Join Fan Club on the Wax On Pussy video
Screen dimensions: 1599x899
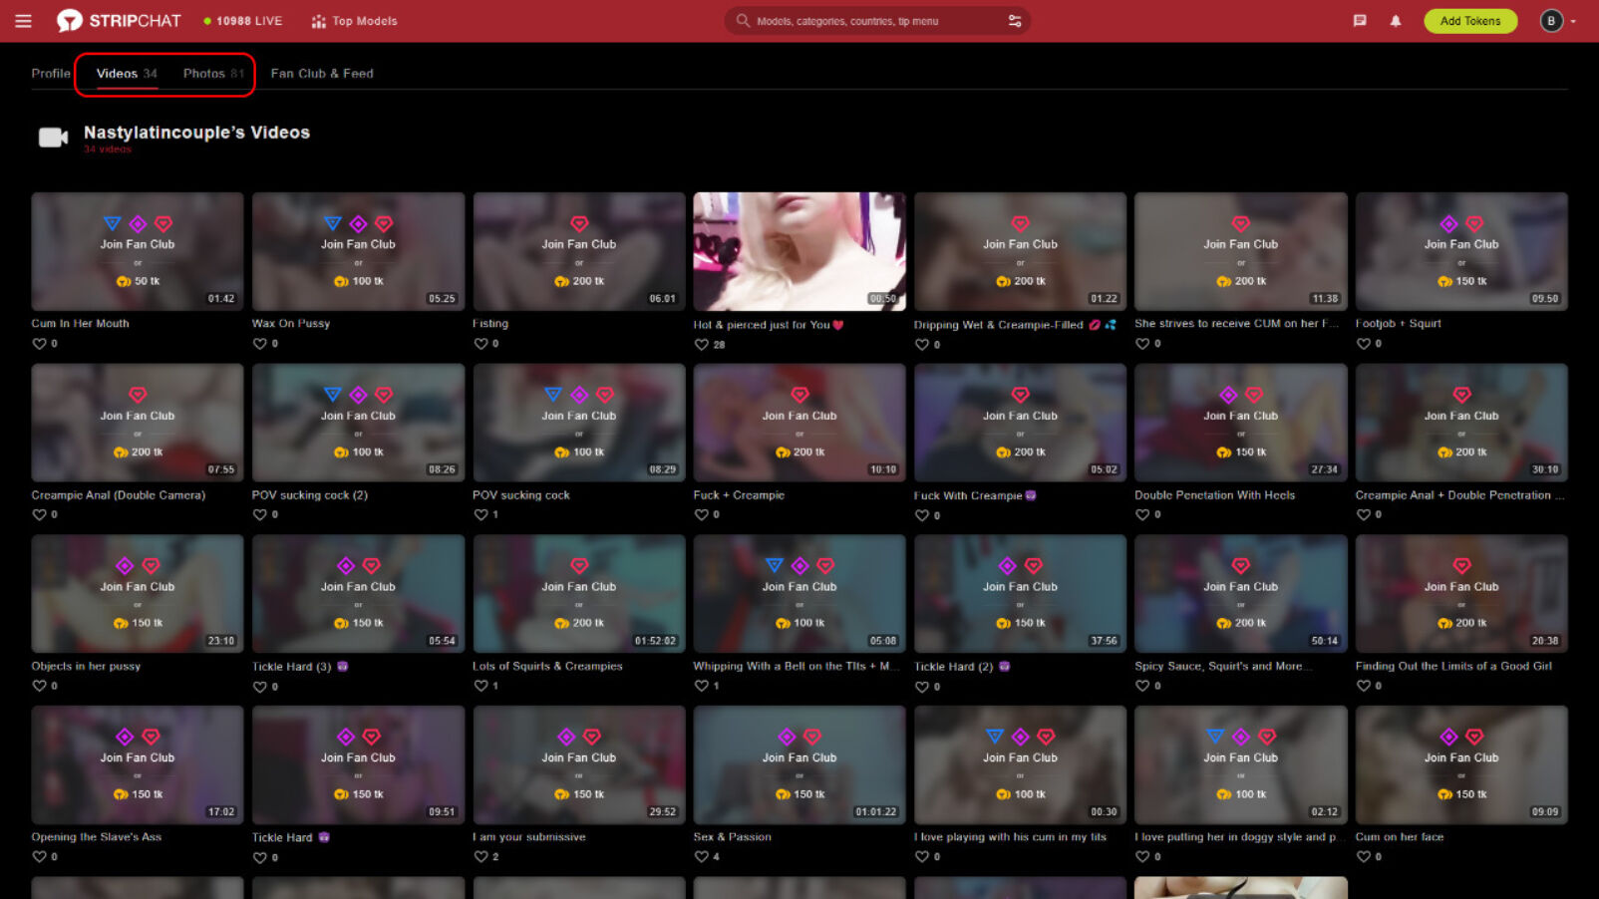358,242
